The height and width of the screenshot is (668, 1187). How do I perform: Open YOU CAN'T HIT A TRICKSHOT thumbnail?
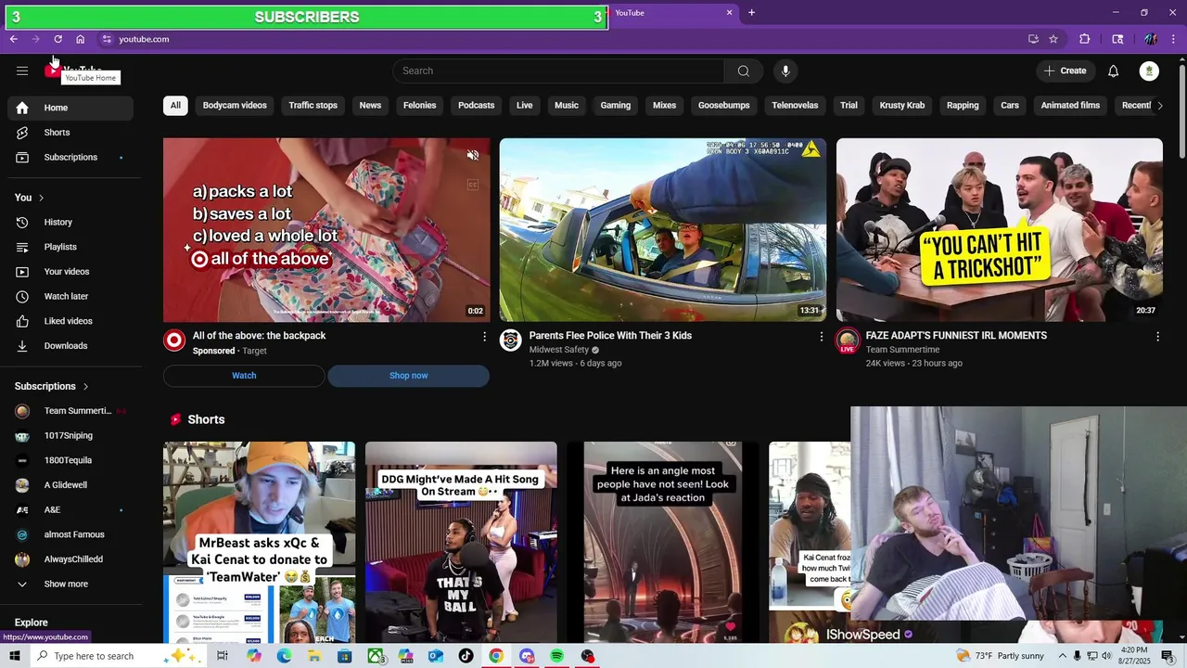pyautogui.click(x=999, y=229)
